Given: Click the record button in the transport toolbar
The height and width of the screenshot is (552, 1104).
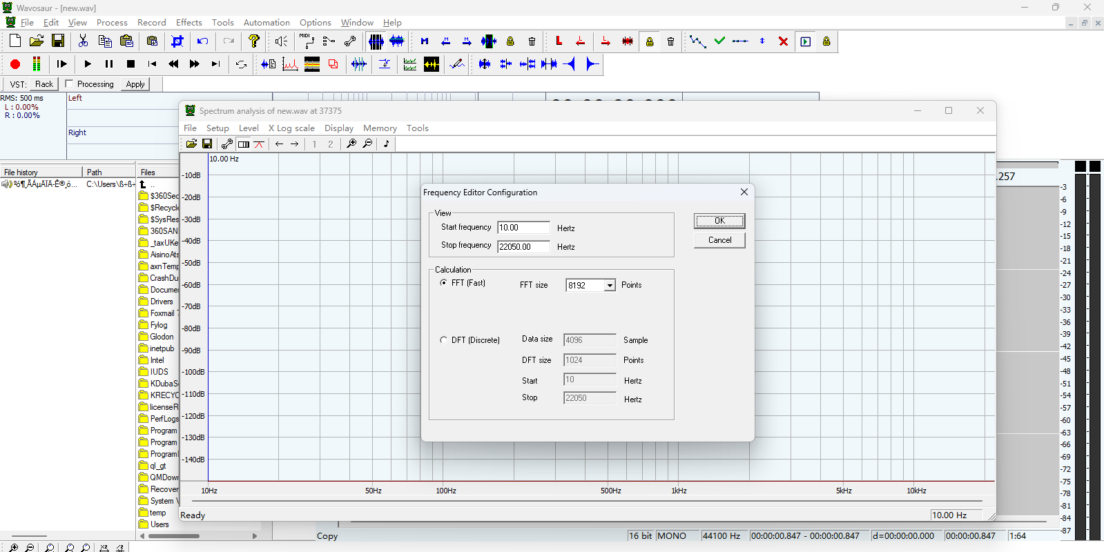Looking at the screenshot, I should pos(15,64).
